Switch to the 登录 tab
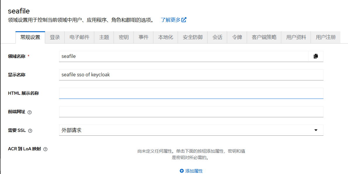This screenshot has height=174, width=348. pyautogui.click(x=55, y=37)
